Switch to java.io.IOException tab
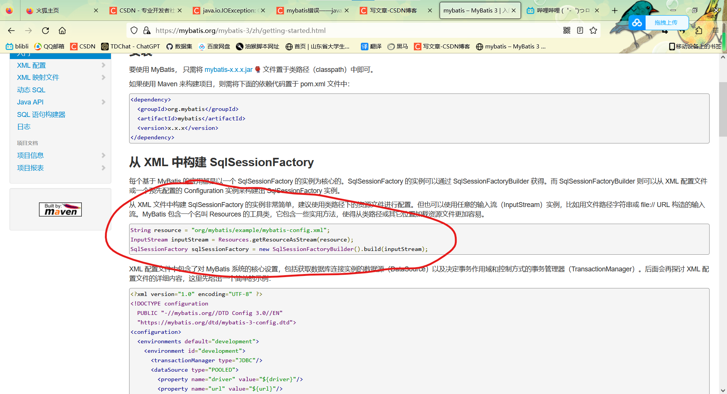 (229, 11)
